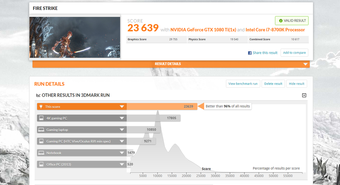Screen dimensions: 340x185
Task: Click the laptop icon on Gaming laptop row
Action: coord(41,130)
